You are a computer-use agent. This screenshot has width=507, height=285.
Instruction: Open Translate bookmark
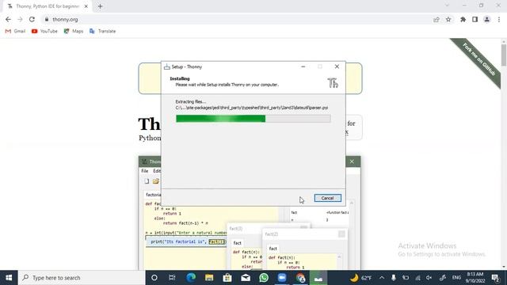tap(102, 31)
